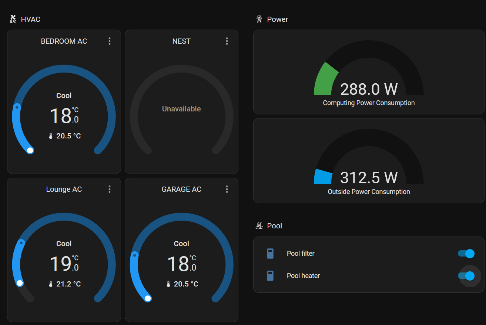Click the Pool filter label

click(x=301, y=254)
